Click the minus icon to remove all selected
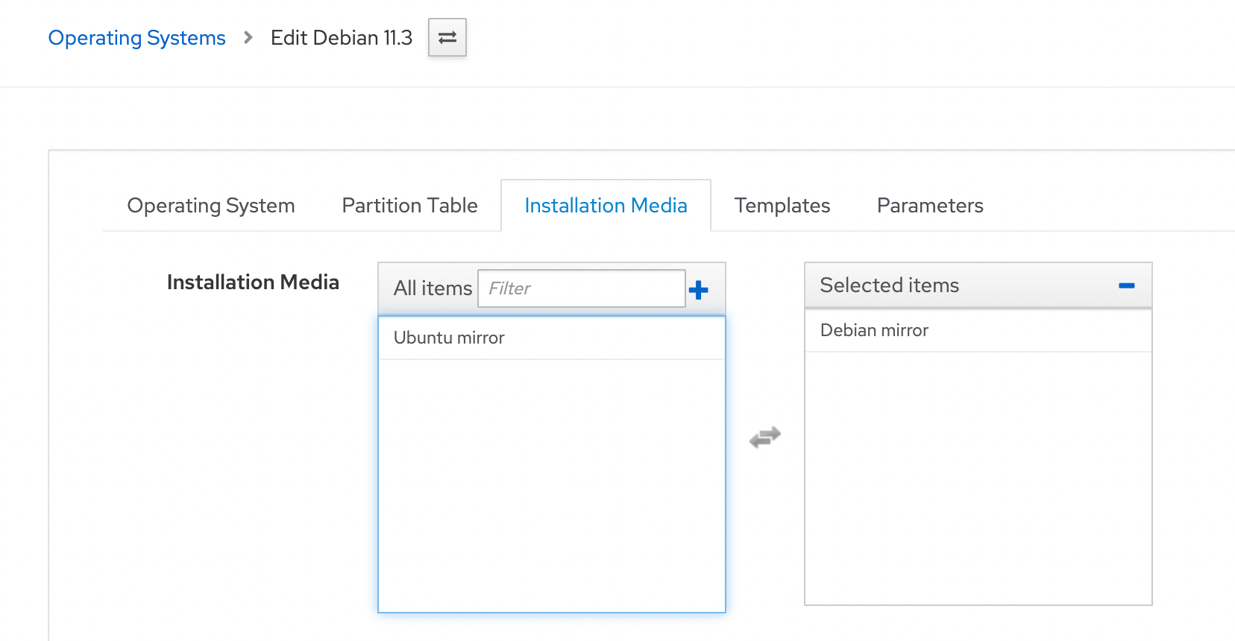This screenshot has height=641, width=1235. (x=1126, y=285)
